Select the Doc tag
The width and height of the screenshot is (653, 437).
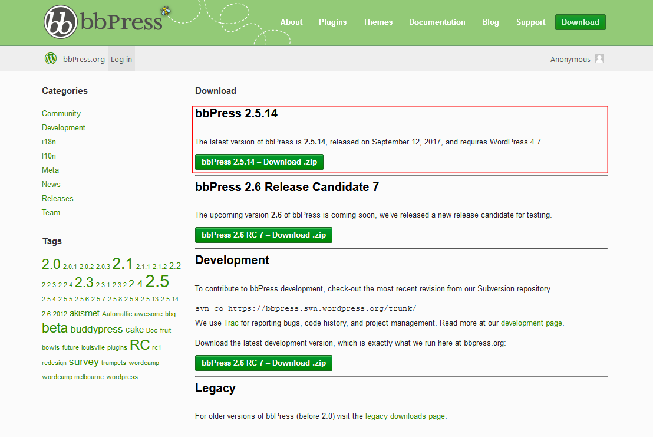point(151,330)
